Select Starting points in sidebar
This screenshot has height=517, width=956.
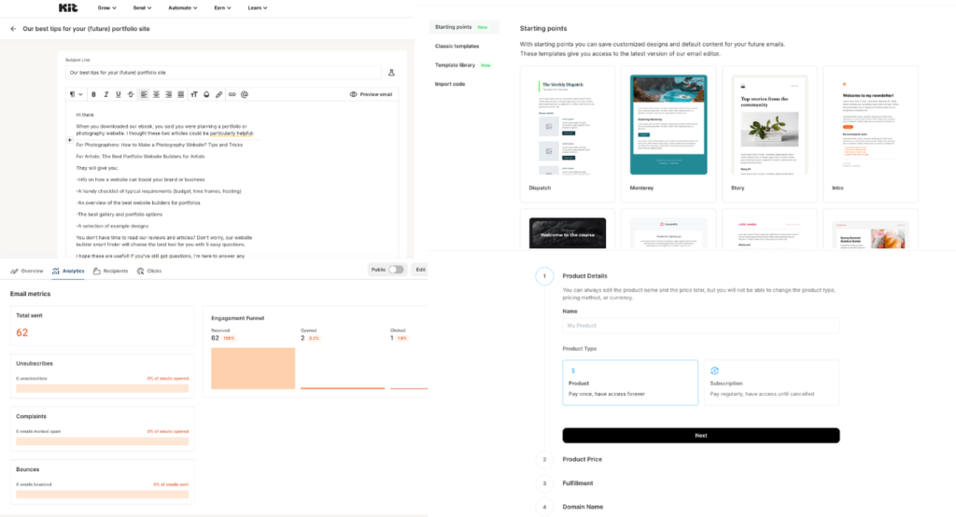[464, 27]
